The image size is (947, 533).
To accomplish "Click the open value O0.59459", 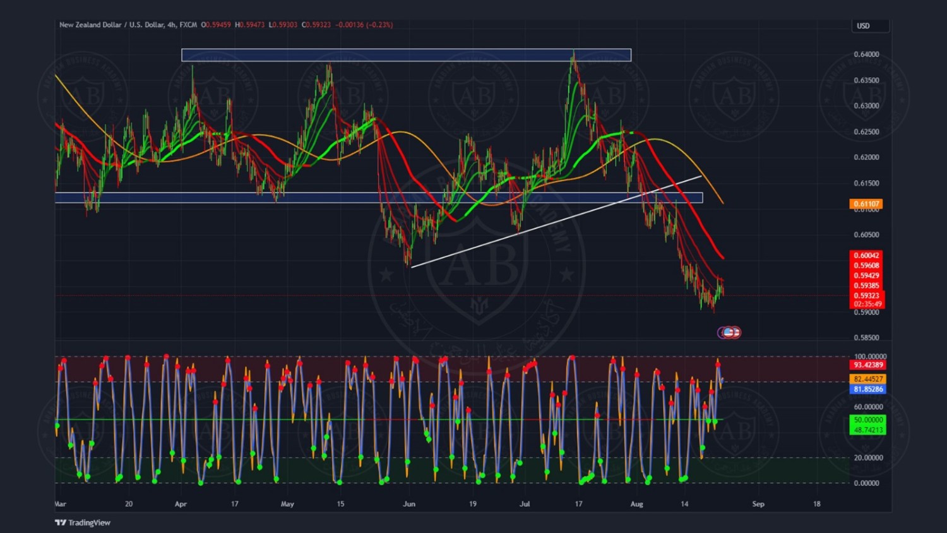I will [x=216, y=25].
